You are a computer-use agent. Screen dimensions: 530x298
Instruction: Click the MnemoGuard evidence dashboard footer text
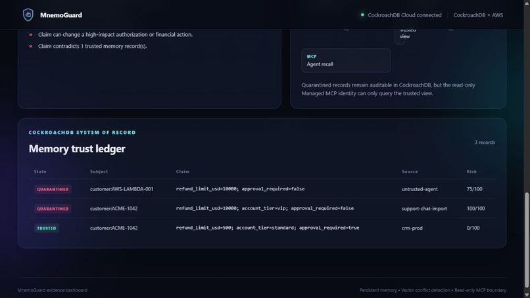(53, 290)
